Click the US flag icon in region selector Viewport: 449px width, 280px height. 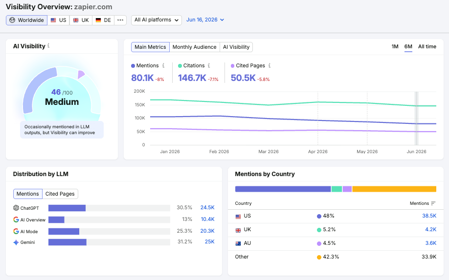point(53,20)
